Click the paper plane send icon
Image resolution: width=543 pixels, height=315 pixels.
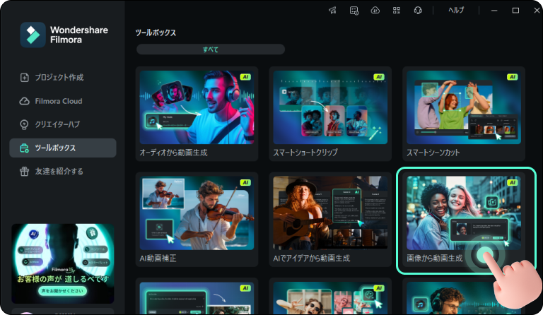pos(333,11)
